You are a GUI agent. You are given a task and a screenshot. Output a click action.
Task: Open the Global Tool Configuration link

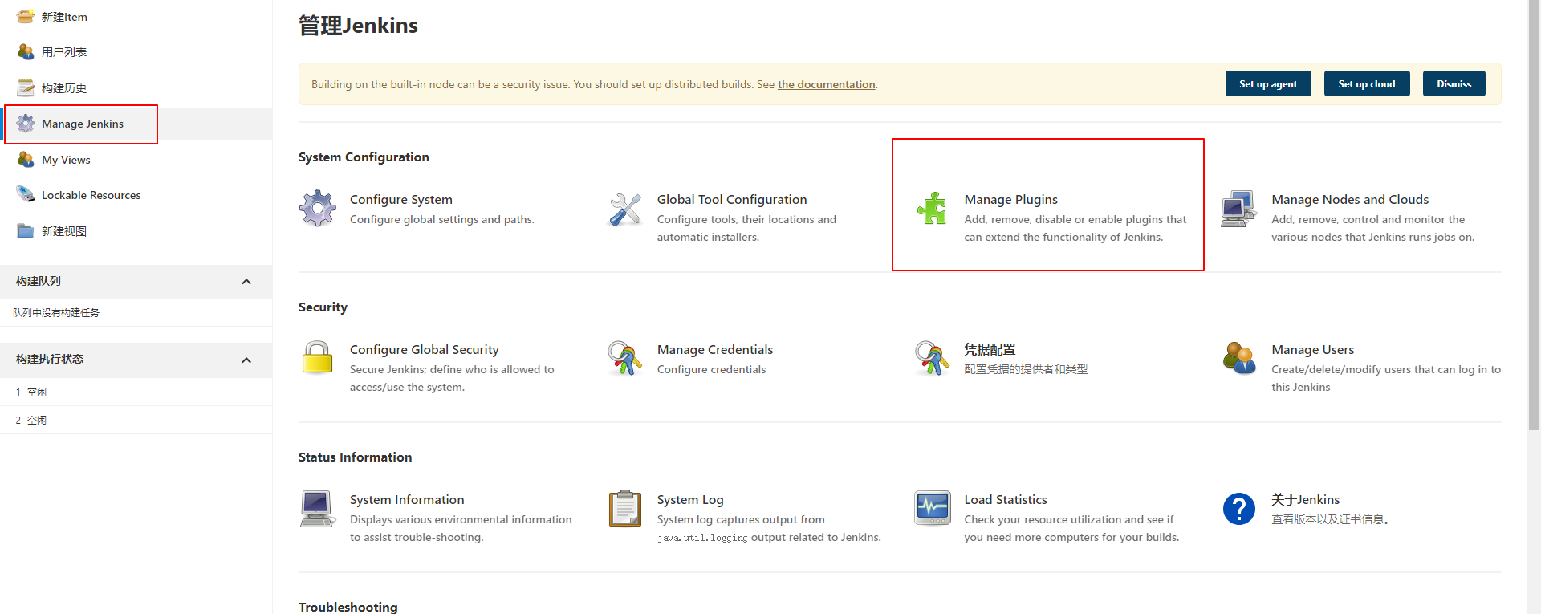(x=732, y=199)
